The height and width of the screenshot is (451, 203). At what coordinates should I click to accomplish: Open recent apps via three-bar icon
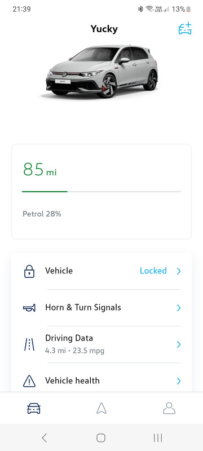point(158,438)
